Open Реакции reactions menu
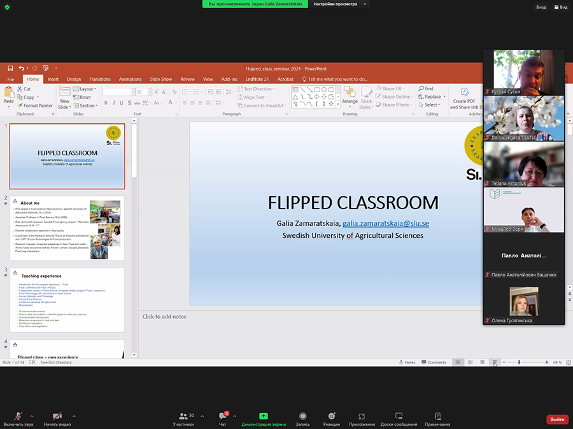Viewport: 573px width, 429px height. coord(332,419)
